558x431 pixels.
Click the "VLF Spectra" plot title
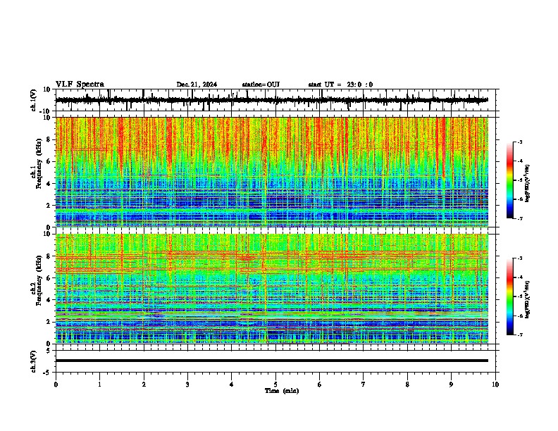(80, 85)
